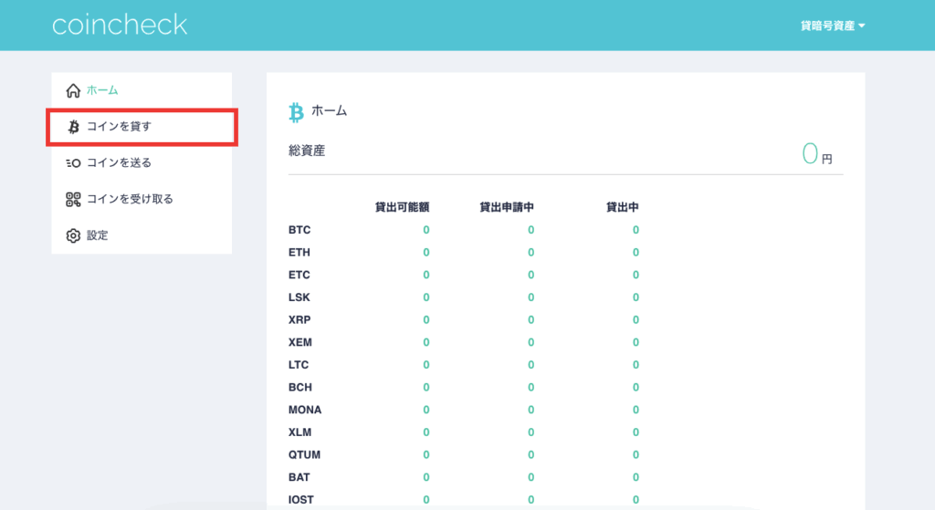The width and height of the screenshot is (935, 510).
Task: Click the coincheck logo
Action: pos(120,25)
